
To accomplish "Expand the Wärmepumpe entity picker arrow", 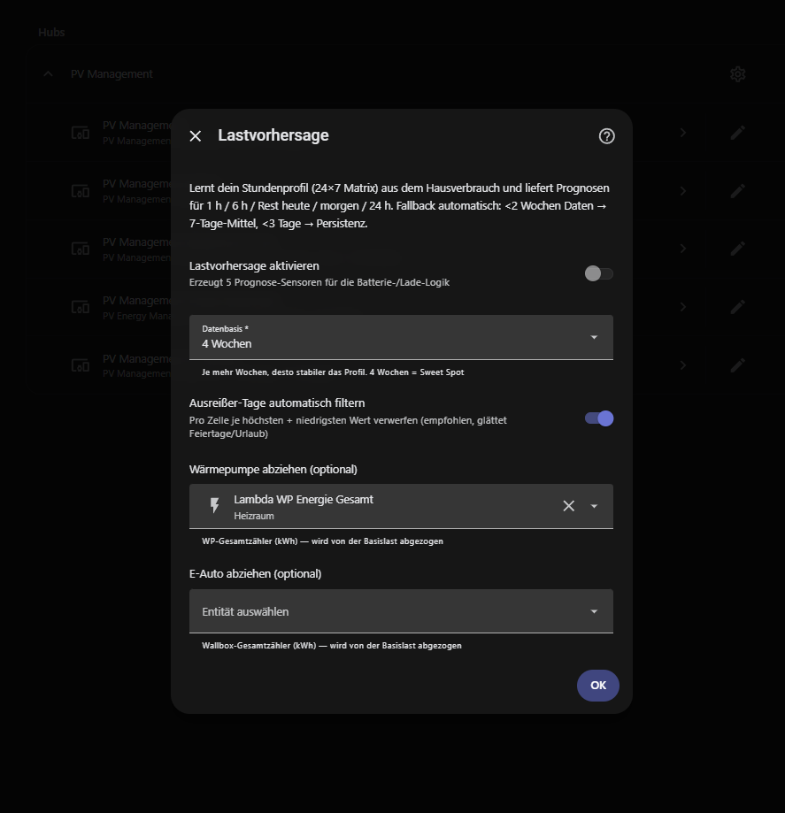I will click(595, 506).
